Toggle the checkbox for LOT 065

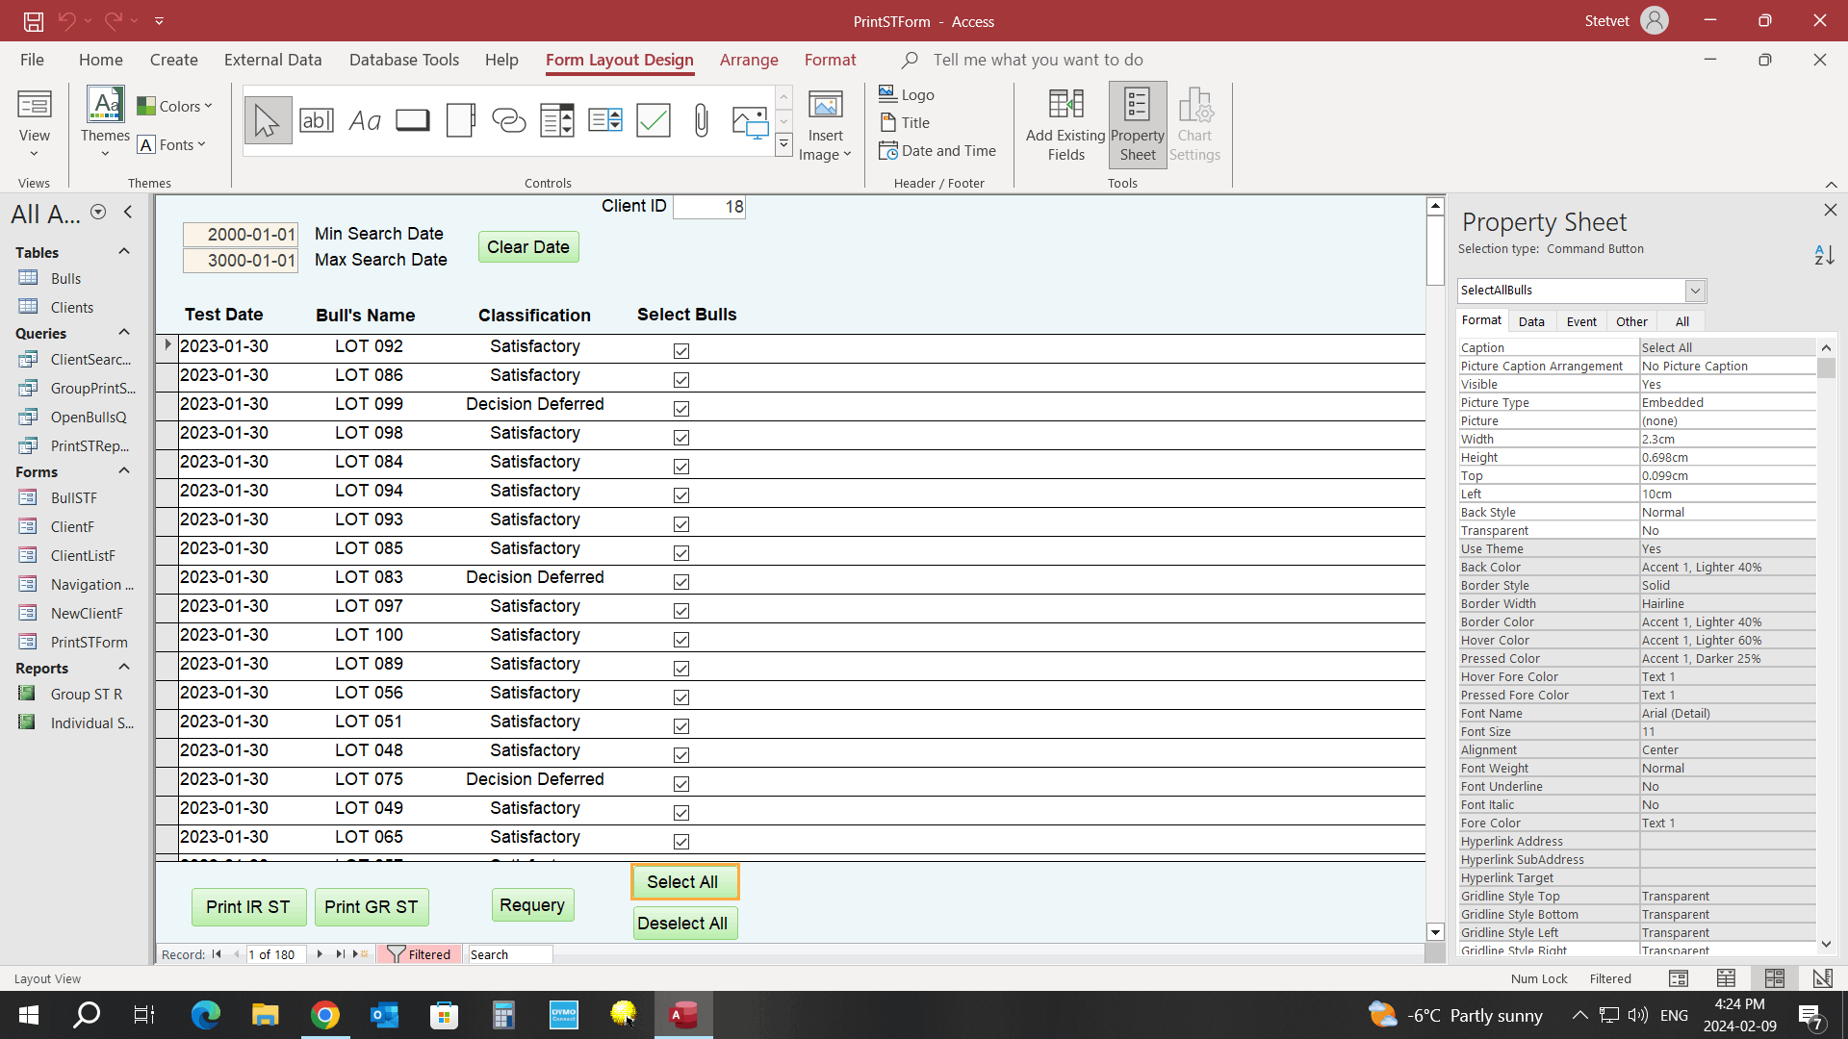tap(681, 842)
